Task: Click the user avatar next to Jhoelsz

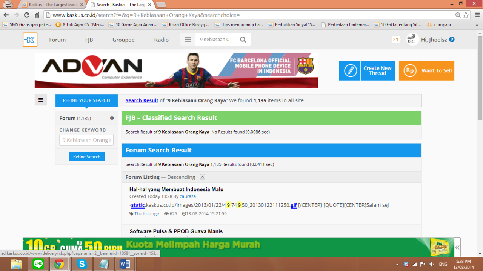Action: pyautogui.click(x=412, y=40)
